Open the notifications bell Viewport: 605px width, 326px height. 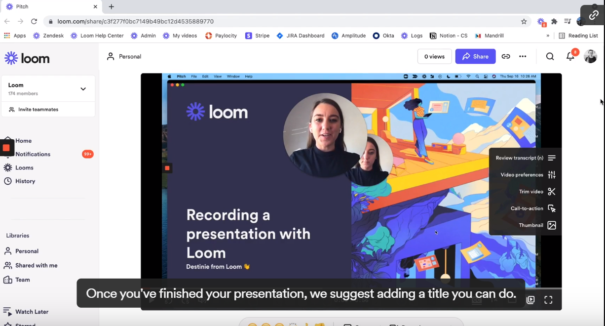coord(570,56)
